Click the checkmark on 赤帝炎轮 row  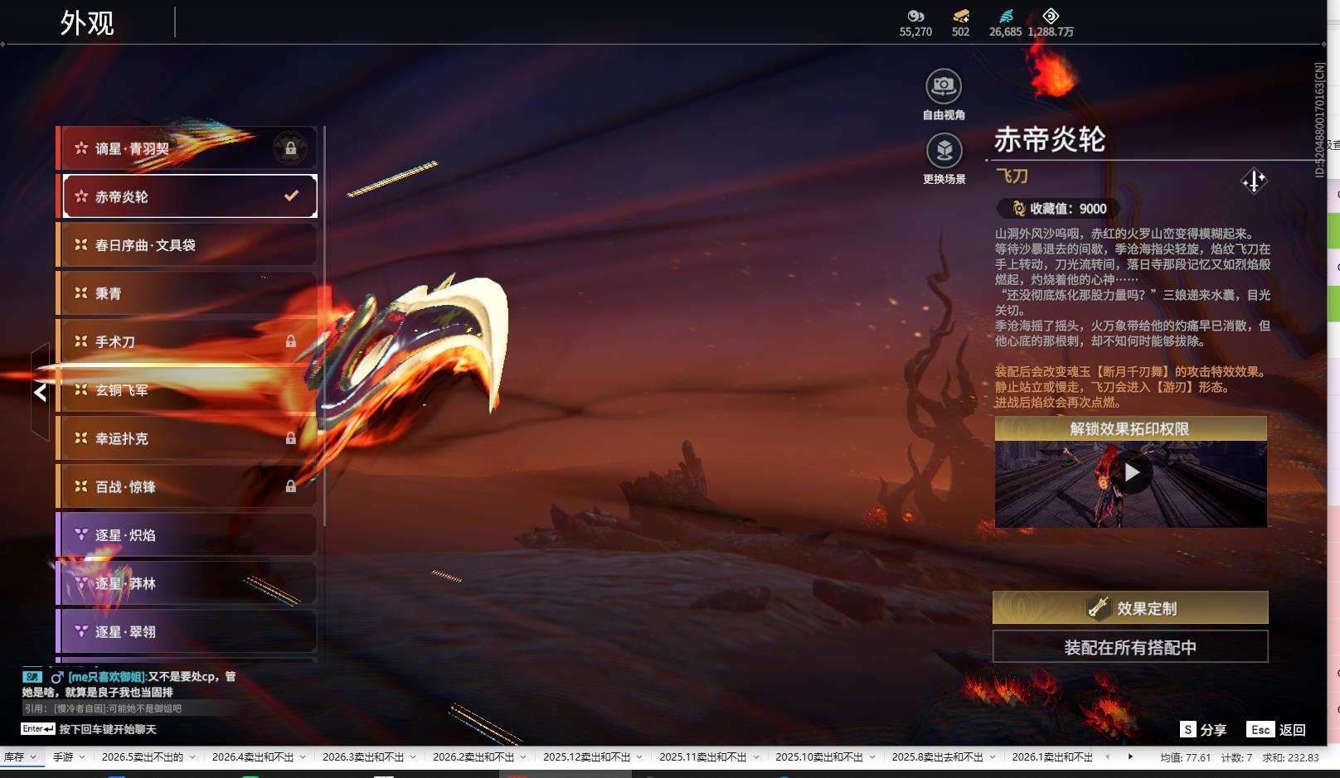291,196
